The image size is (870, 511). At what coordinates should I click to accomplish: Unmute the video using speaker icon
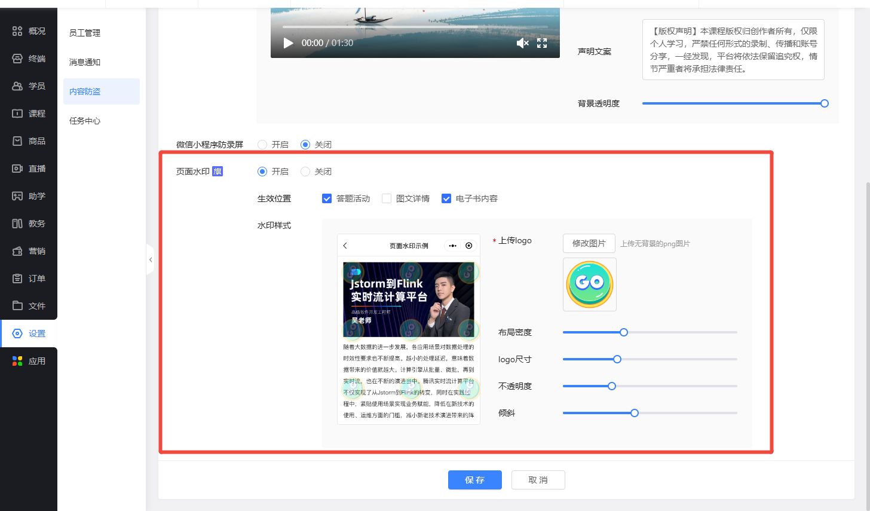coord(522,43)
